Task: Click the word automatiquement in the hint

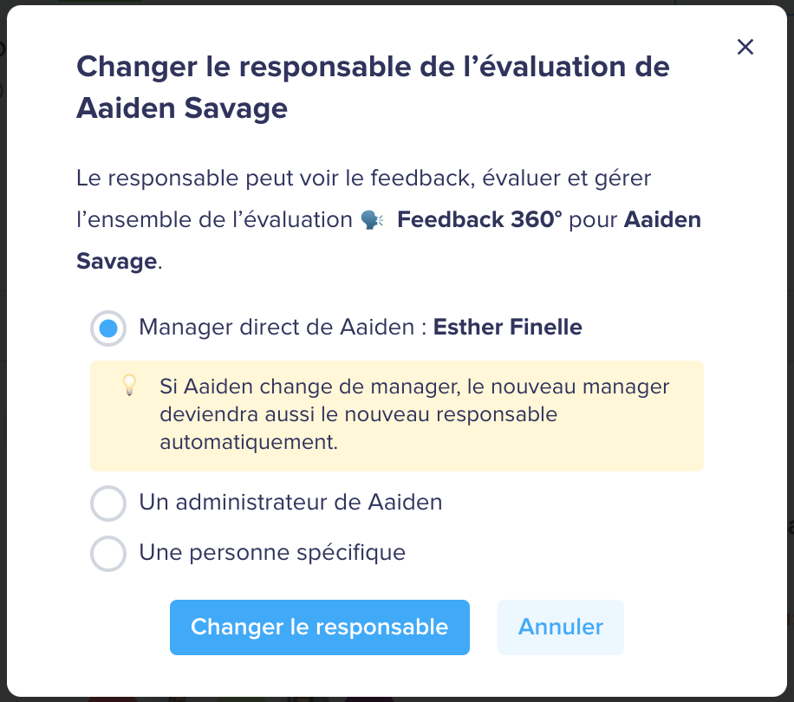Action: point(249,442)
